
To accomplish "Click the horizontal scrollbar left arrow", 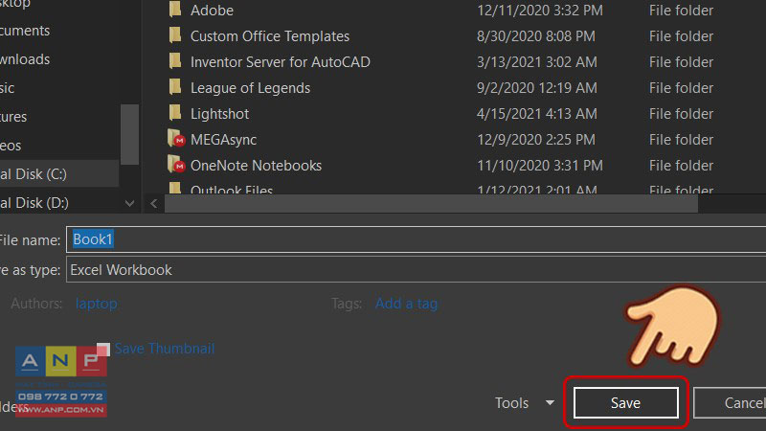I will tap(154, 203).
